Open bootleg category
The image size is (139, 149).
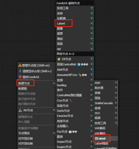pos(75,85)
